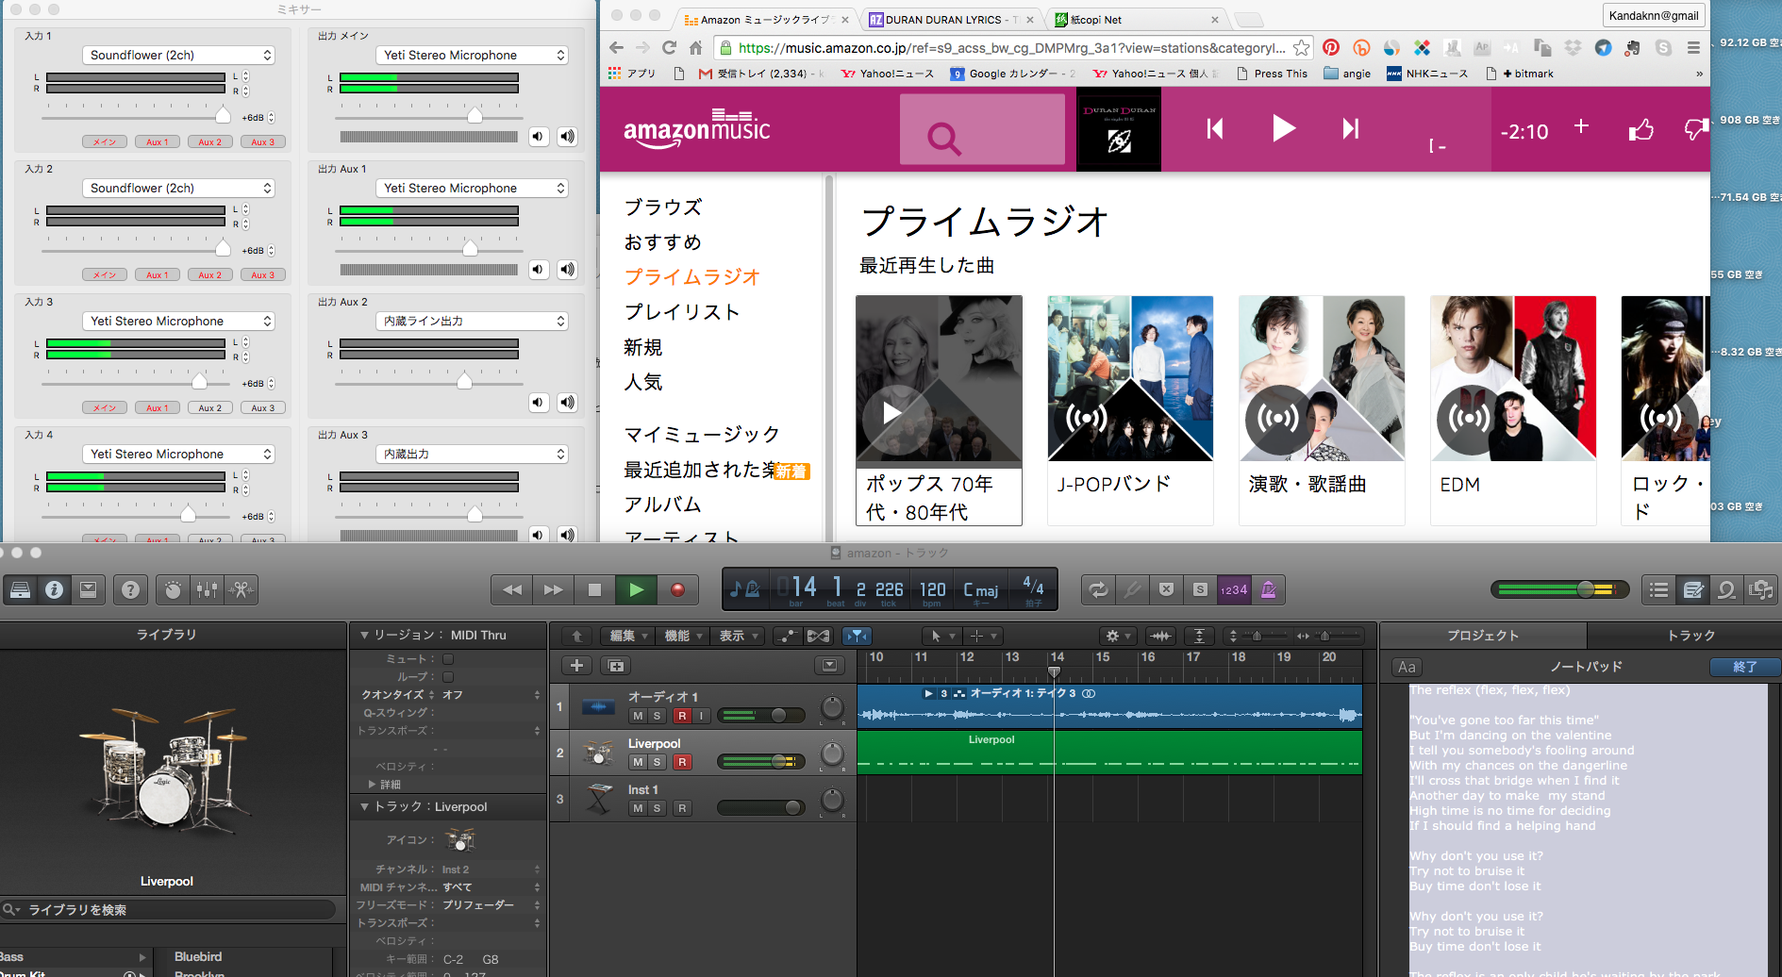This screenshot has height=977, width=1782.
Task: Open the Editors scissors button
Action: click(x=241, y=590)
